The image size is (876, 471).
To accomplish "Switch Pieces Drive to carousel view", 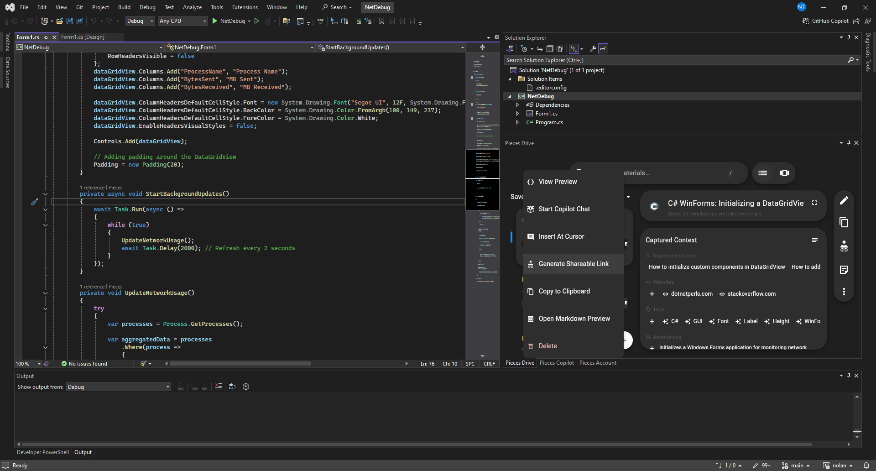I will click(x=784, y=173).
